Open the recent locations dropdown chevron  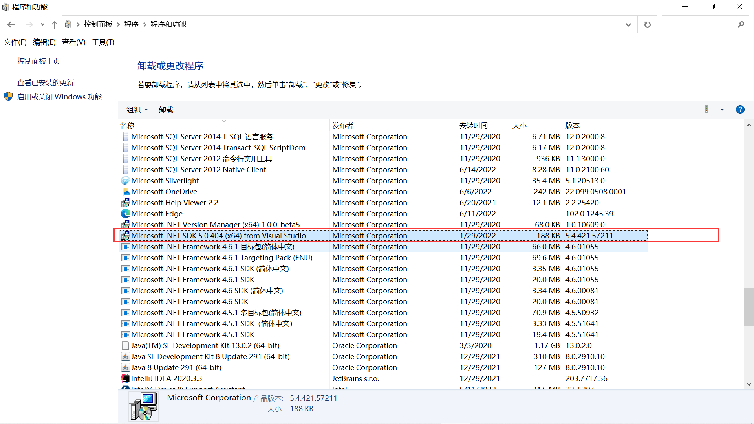point(42,24)
